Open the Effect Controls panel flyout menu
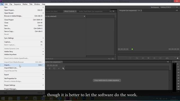The image size is (180, 101). pyautogui.click(x=113, y=11)
